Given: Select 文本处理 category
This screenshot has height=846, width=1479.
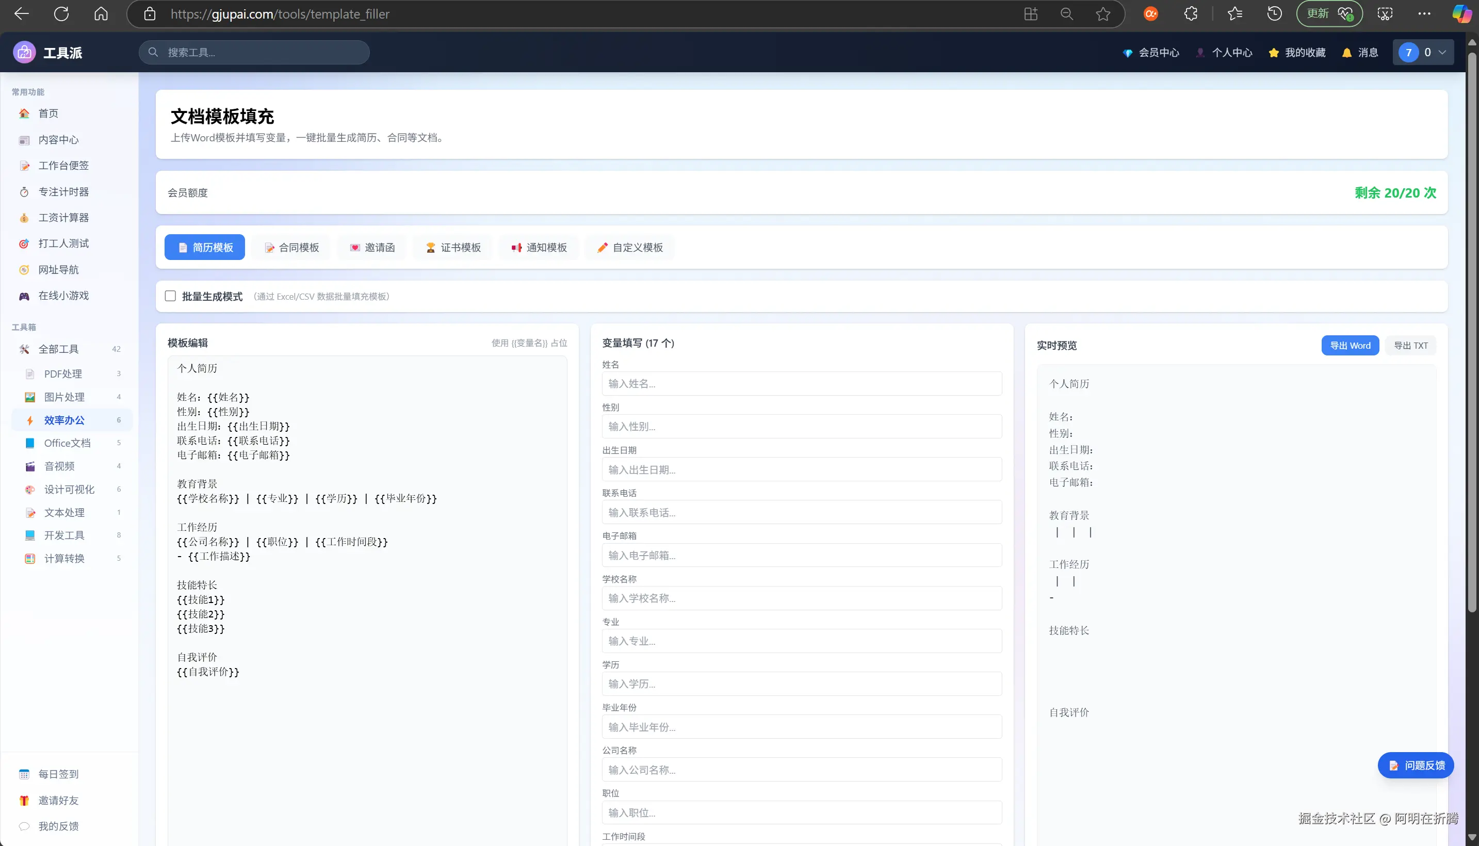Looking at the screenshot, I should 72,512.
